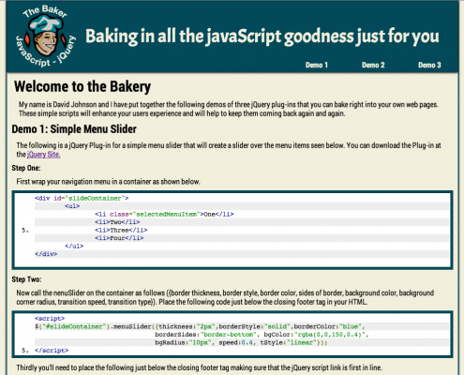Click the Demo 1: Simple Menu Slider heading

coord(74,129)
